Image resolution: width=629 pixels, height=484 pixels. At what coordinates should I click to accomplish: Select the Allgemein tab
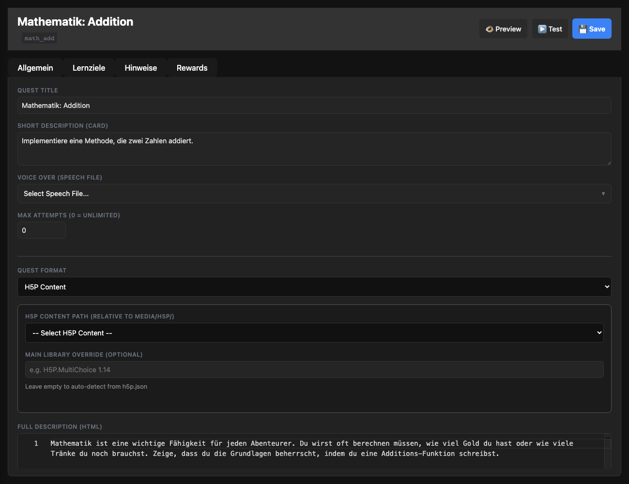(x=35, y=68)
